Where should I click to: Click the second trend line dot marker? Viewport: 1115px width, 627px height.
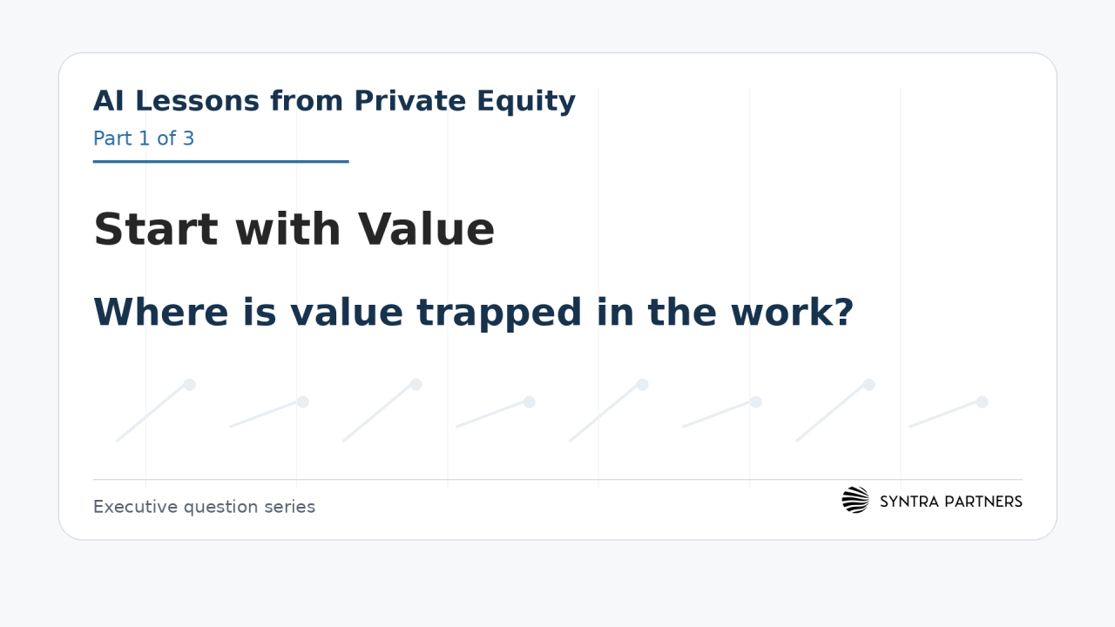tap(302, 402)
